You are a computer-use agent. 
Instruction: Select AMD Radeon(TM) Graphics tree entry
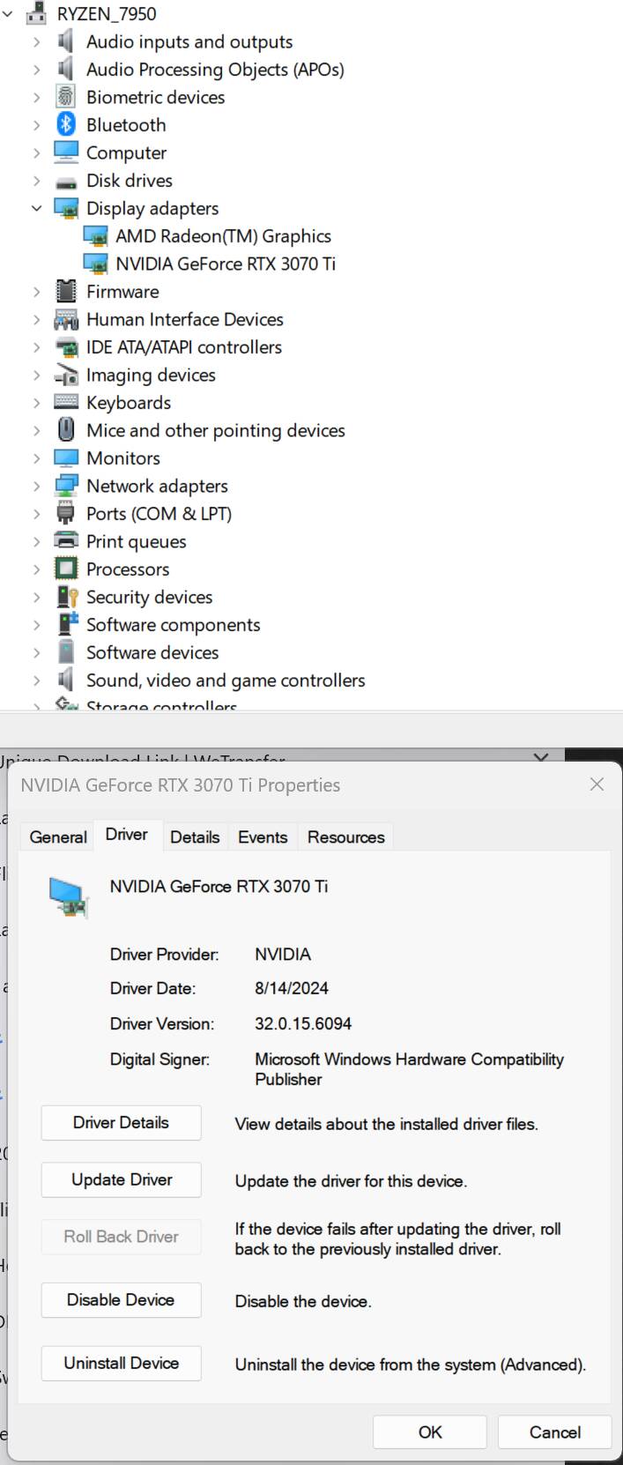coord(223,236)
